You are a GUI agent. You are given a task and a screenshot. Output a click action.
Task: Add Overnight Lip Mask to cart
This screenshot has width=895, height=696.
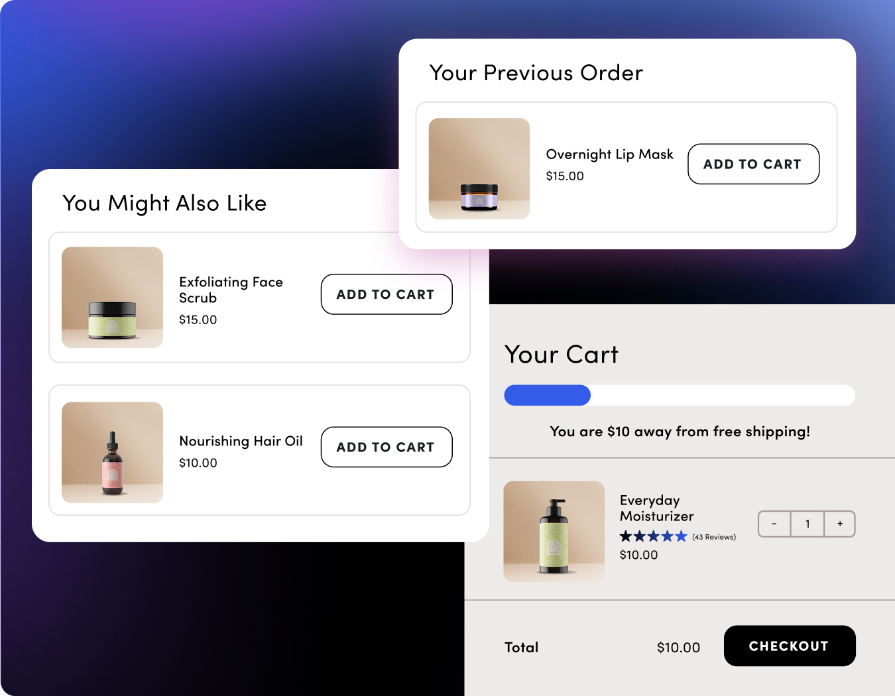pyautogui.click(x=753, y=164)
